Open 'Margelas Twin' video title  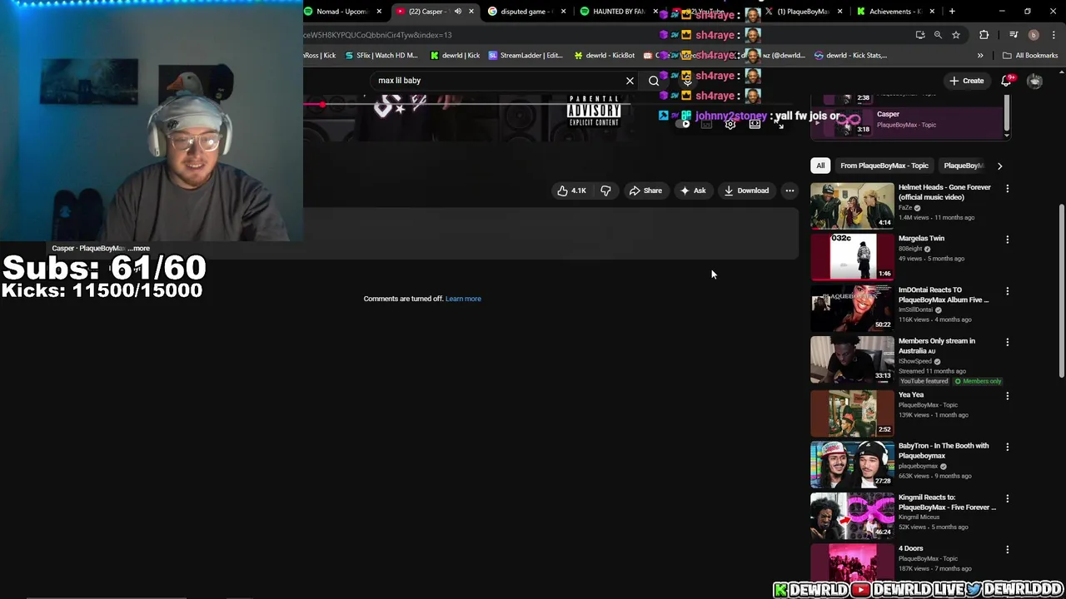[x=921, y=239]
